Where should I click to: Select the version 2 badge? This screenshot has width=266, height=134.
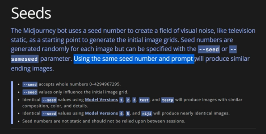coord(128,100)
